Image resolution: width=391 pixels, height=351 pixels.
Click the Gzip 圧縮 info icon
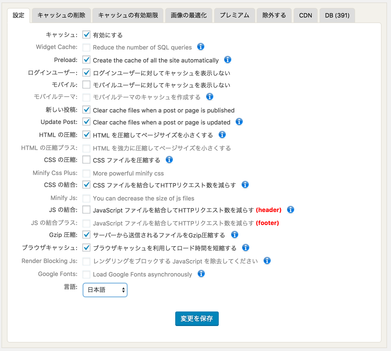tap(234, 235)
